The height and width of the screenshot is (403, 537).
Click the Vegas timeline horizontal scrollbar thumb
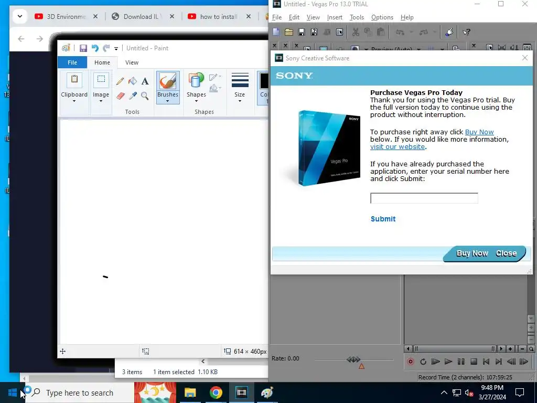point(455,349)
